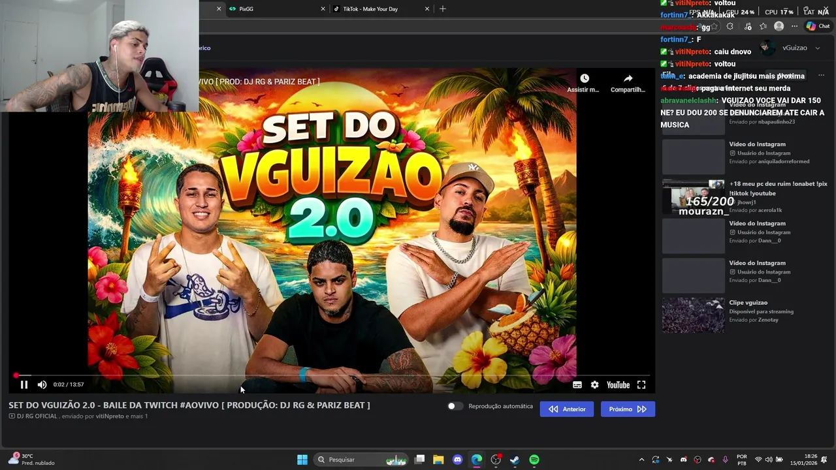
Task: Open browser favorites star-list icon
Action: (x=763, y=27)
